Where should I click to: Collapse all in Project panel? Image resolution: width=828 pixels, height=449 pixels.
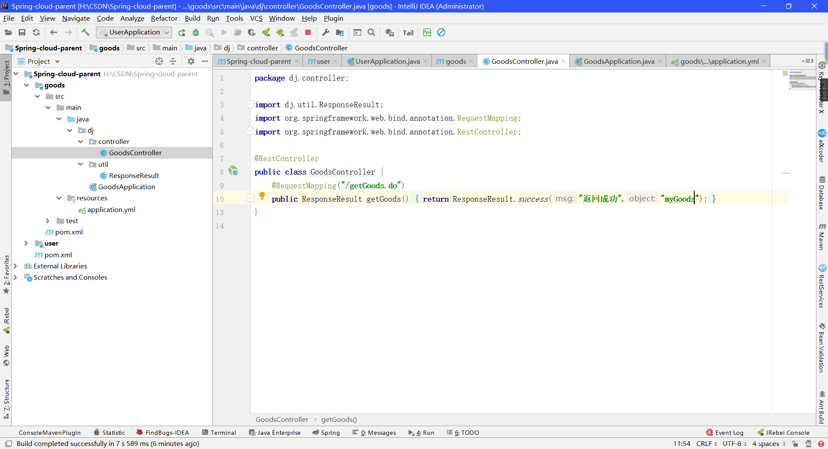[x=173, y=61]
